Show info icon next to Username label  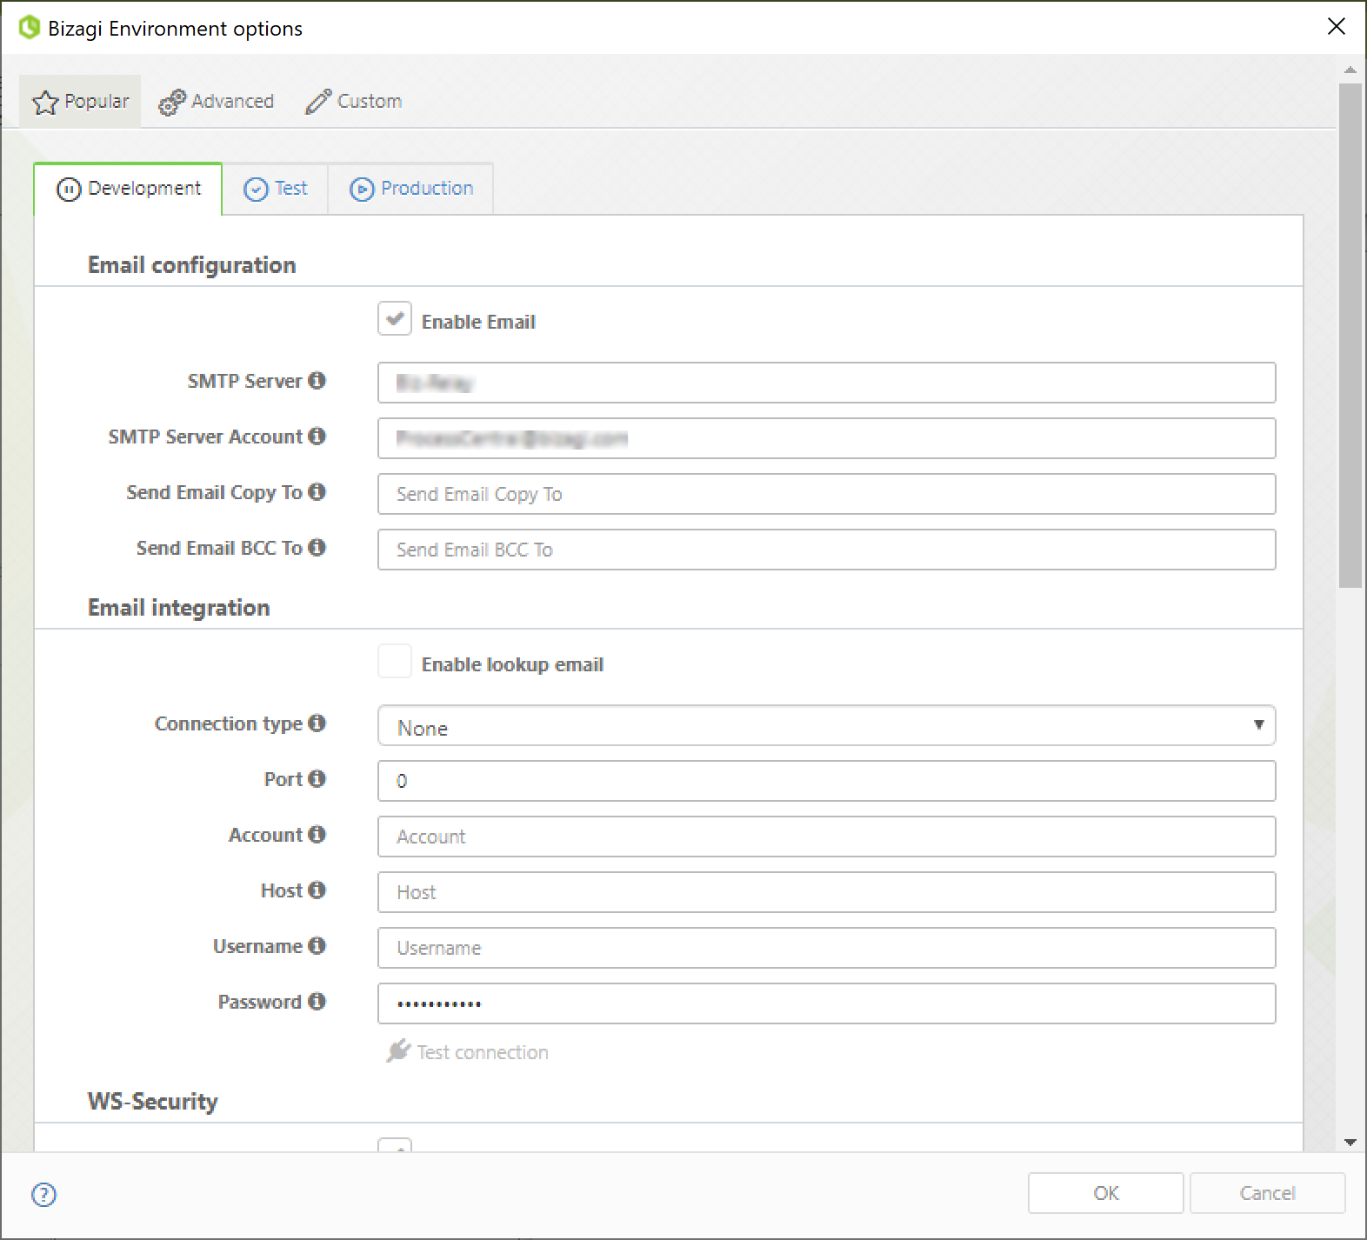317,945
